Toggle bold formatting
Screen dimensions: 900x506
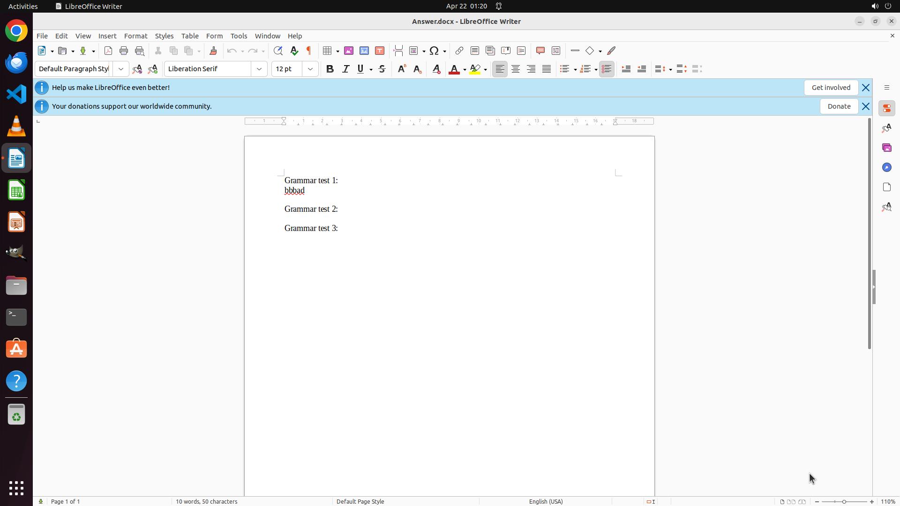[x=330, y=69]
